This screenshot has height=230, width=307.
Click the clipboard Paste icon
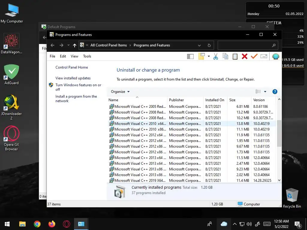click(x=235, y=56)
